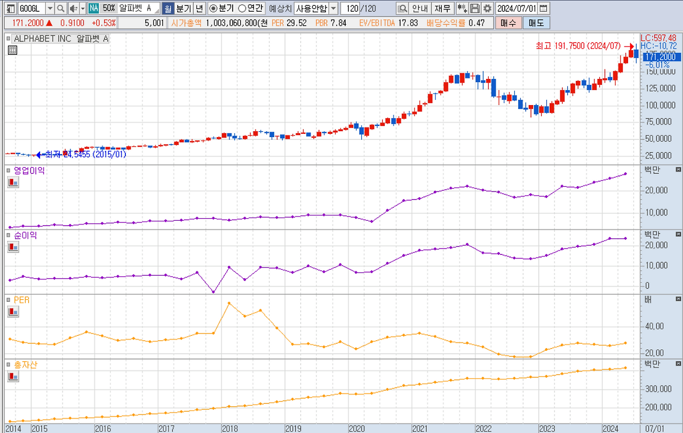Click the small square marker beside ALPHABET INC
Image resolution: width=683 pixels, height=433 pixels.
pos(8,38)
